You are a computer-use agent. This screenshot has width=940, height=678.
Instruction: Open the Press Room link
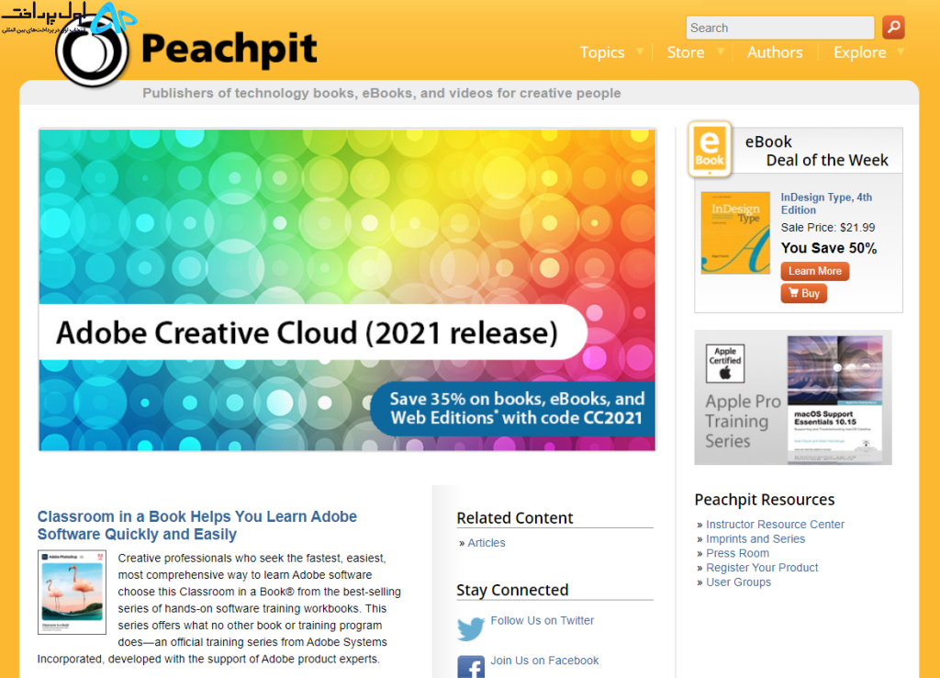click(737, 553)
